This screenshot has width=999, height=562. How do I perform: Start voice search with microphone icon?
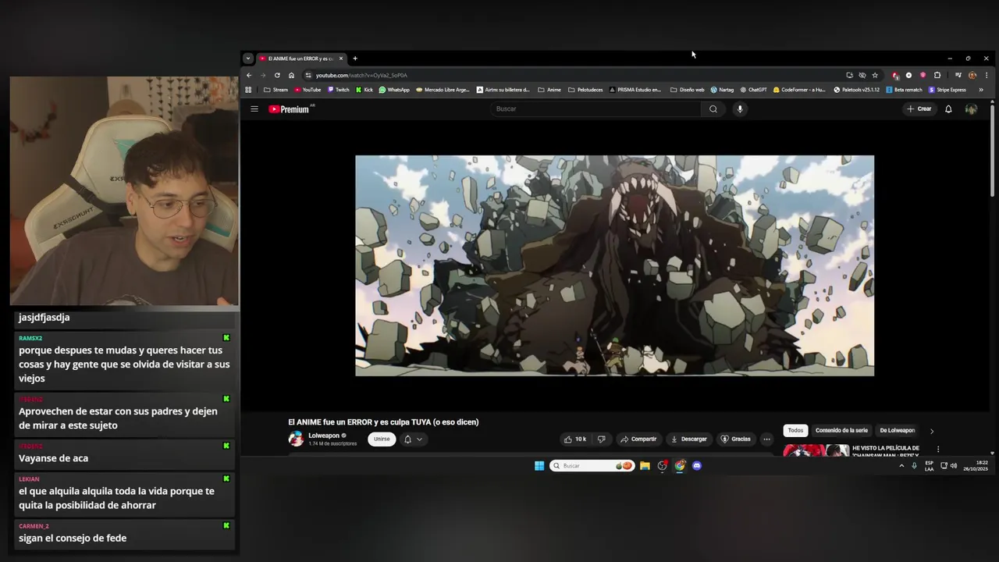pyautogui.click(x=740, y=109)
